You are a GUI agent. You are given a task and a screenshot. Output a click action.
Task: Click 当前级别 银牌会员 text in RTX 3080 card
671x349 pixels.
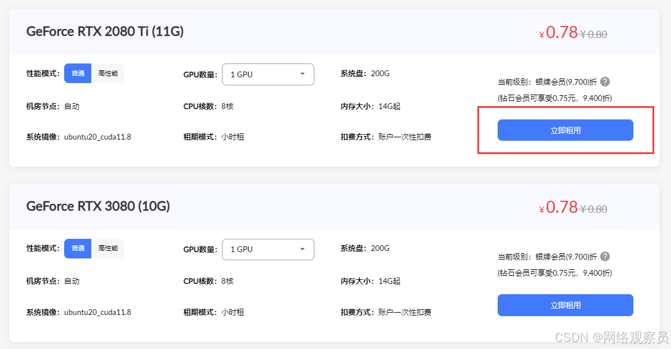pyautogui.click(x=547, y=257)
